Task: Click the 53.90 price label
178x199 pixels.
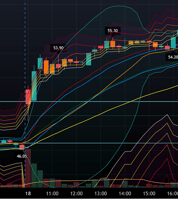Action: 58,48
